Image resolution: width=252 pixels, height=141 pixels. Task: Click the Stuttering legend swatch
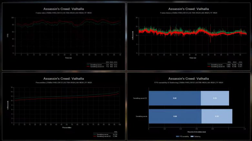pos(192,137)
